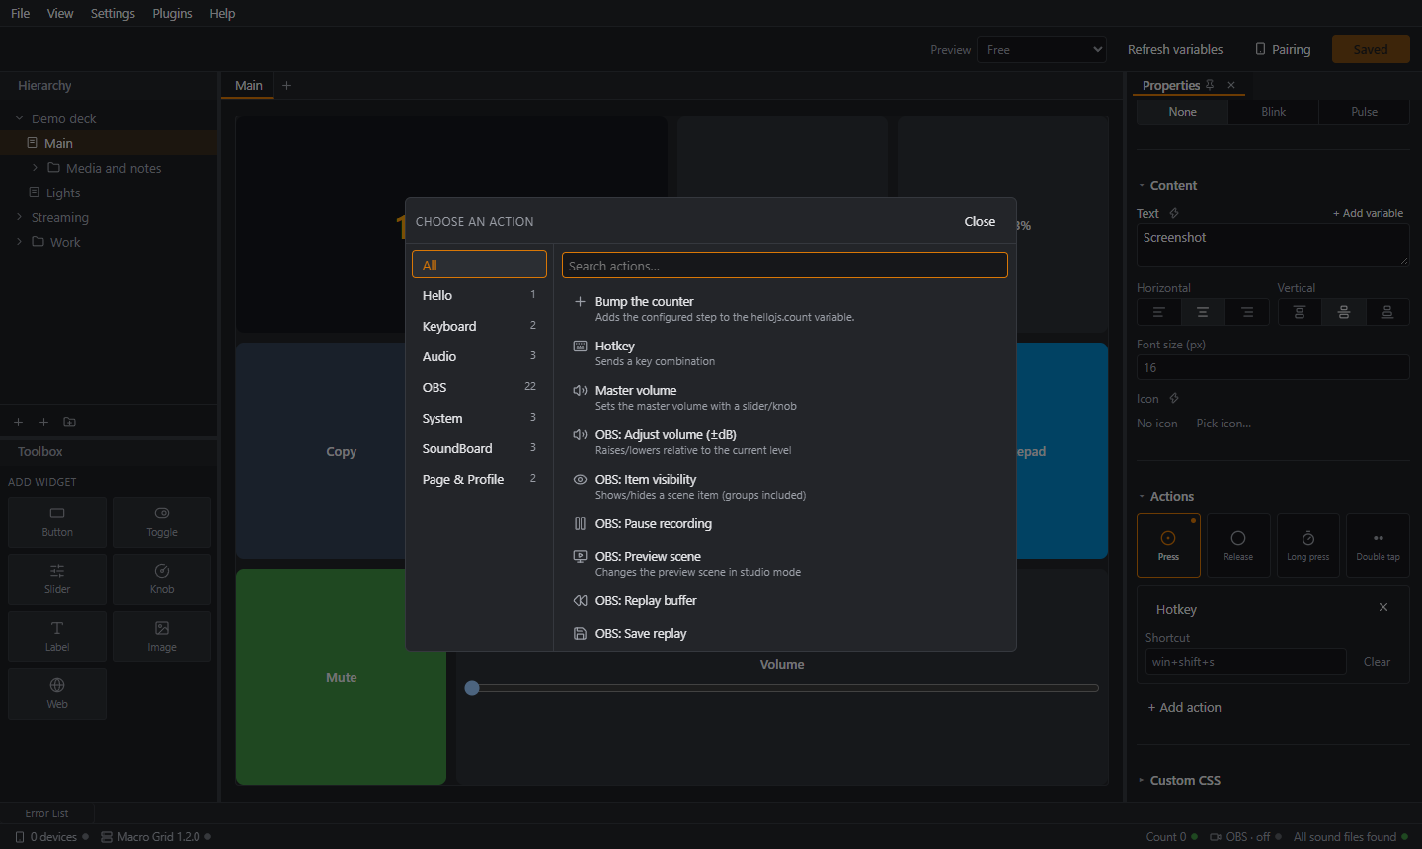Expand the Streaming tree node
The image size is (1422, 849).
click(19, 217)
